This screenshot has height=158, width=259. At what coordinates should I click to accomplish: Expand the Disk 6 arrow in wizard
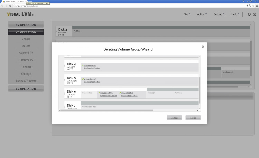pyautogui.click(x=65, y=94)
